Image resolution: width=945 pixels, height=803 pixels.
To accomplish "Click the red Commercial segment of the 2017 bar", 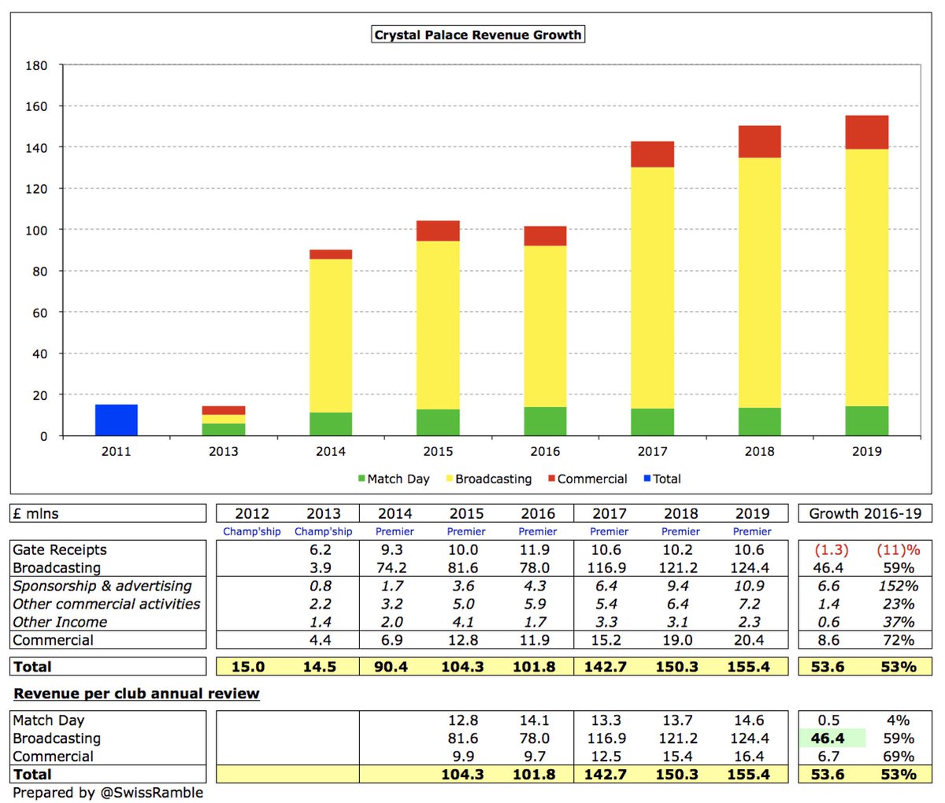I will pos(652,154).
